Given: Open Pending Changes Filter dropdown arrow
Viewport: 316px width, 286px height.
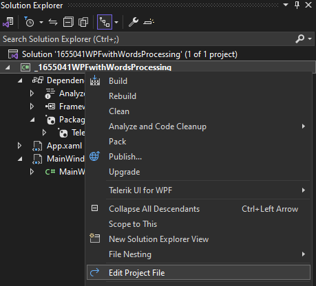Looking at the screenshot, I should (41, 22).
